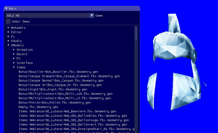The height and width of the screenshot is (133, 218).
Task: Expand the FX subfolder under KModels
Action: [14, 58]
